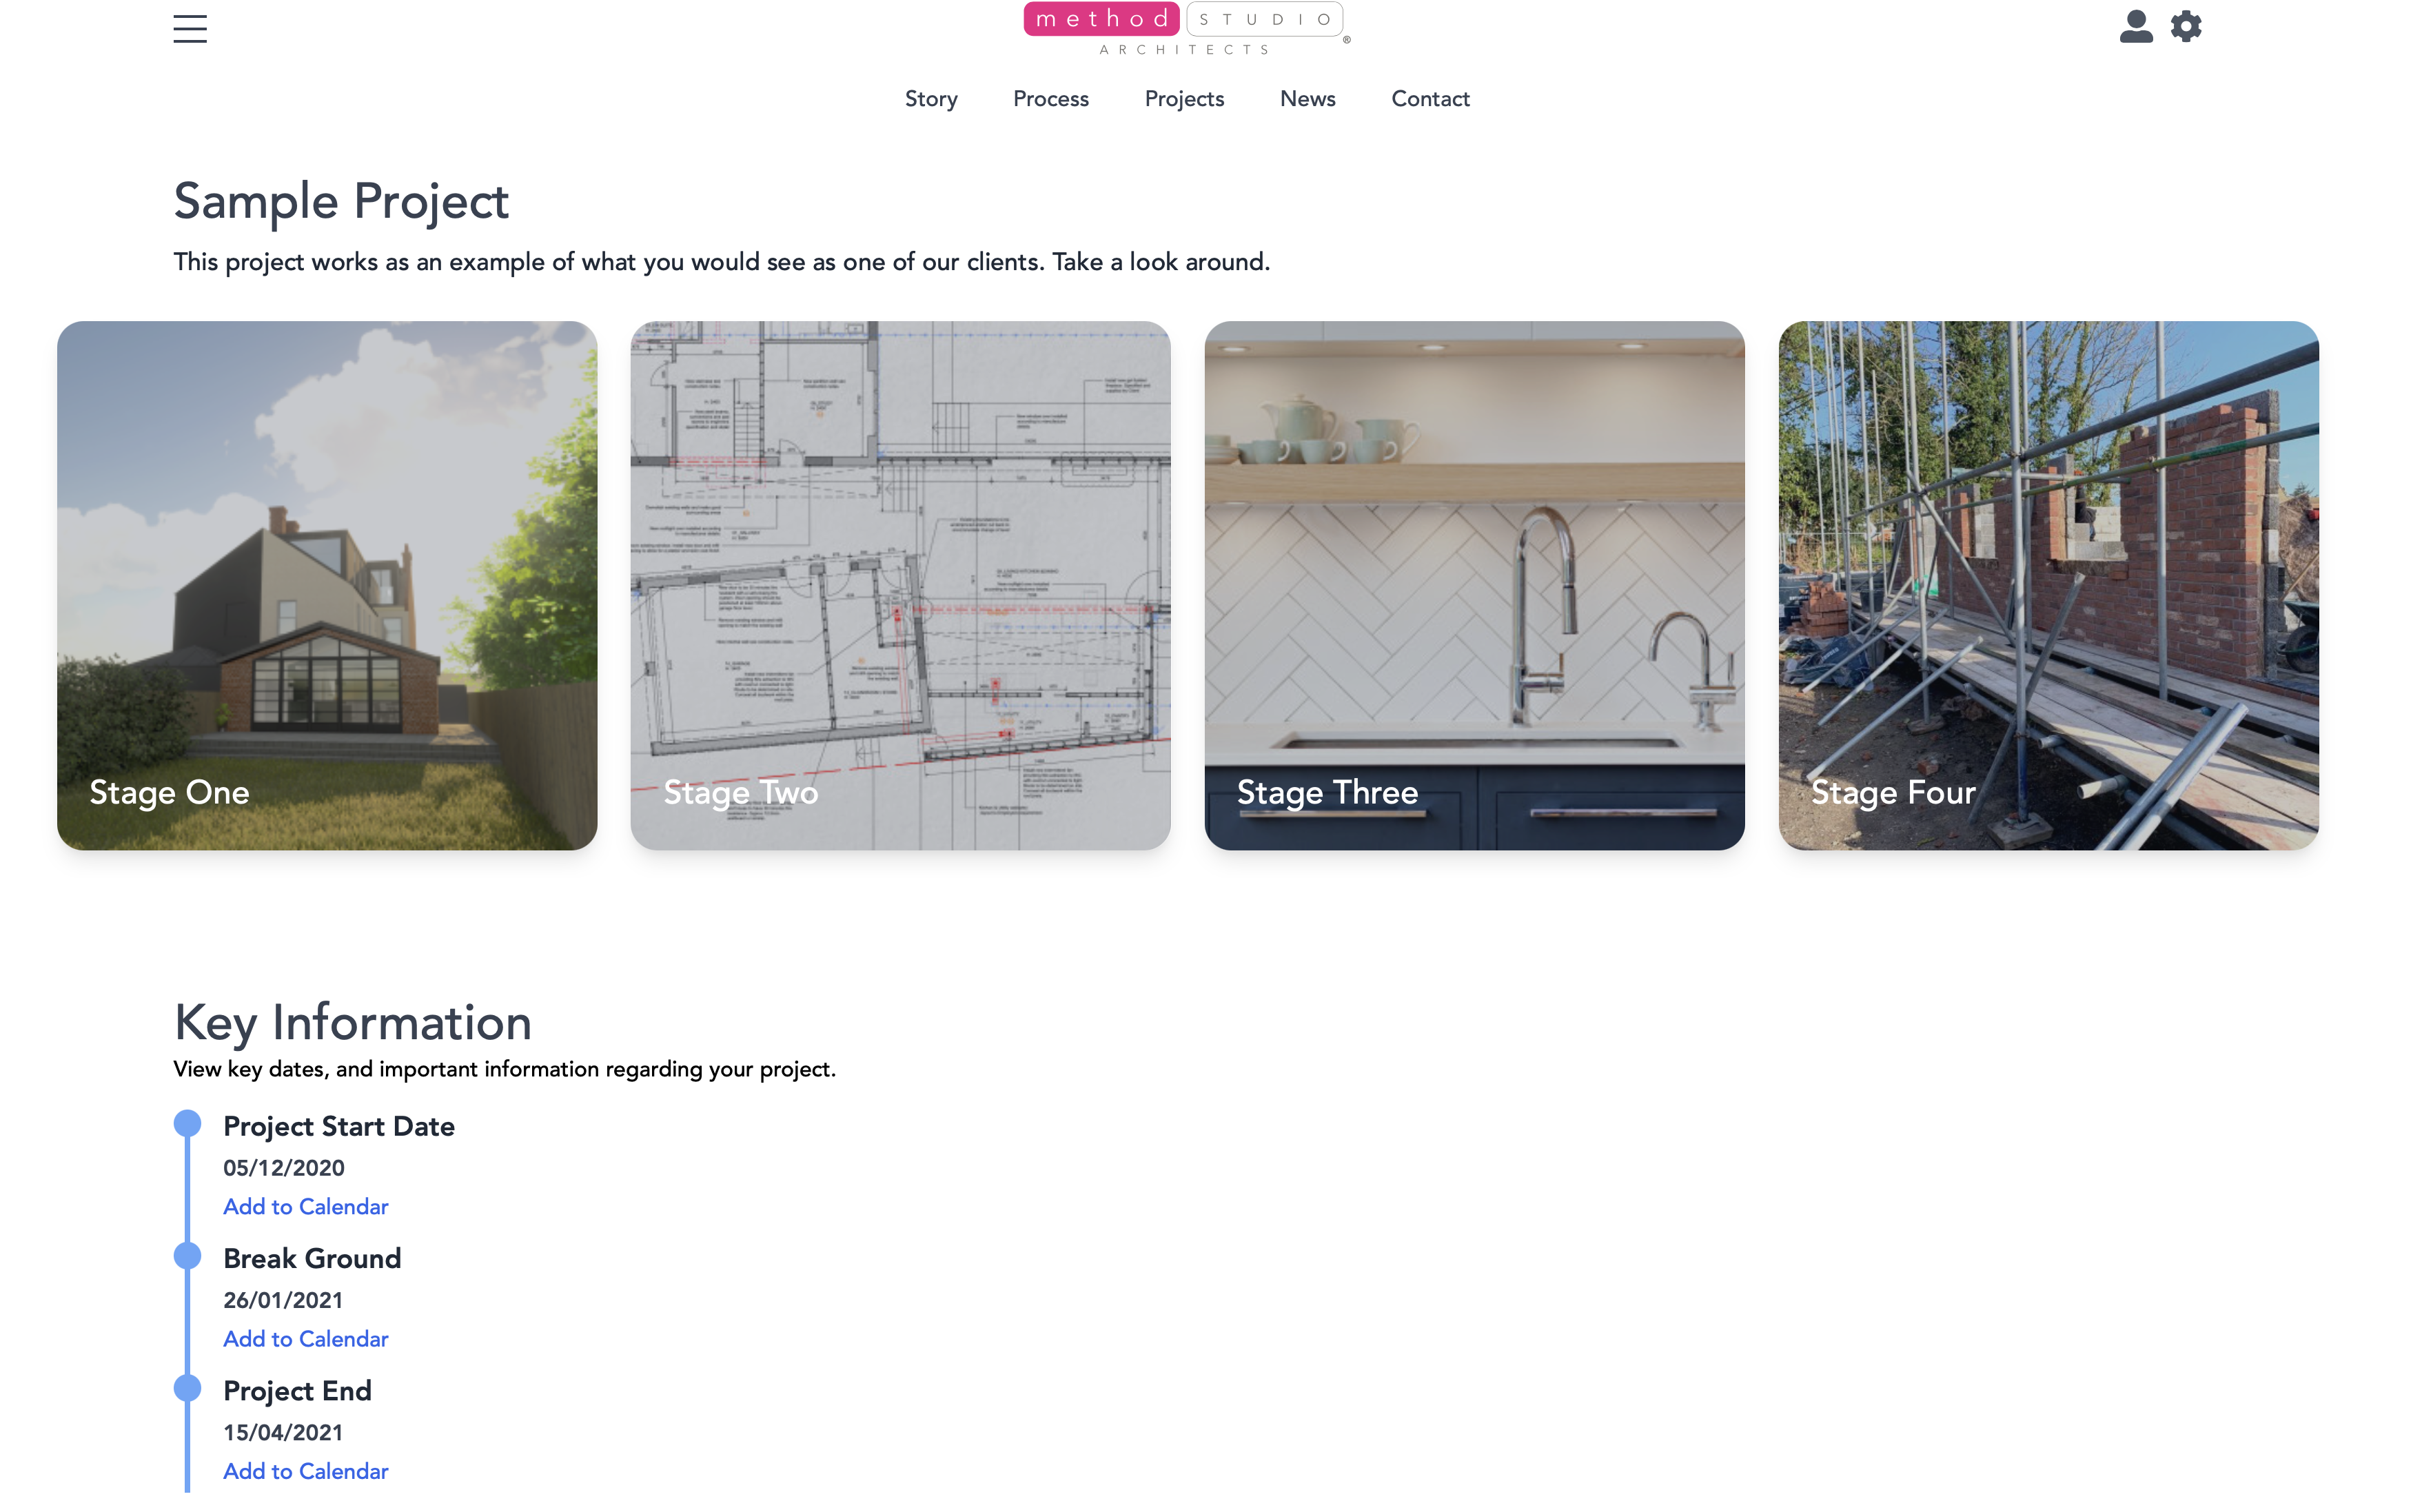This screenshot has width=2422, height=1512.
Task: Open the Process menu item
Action: pos(1051,99)
